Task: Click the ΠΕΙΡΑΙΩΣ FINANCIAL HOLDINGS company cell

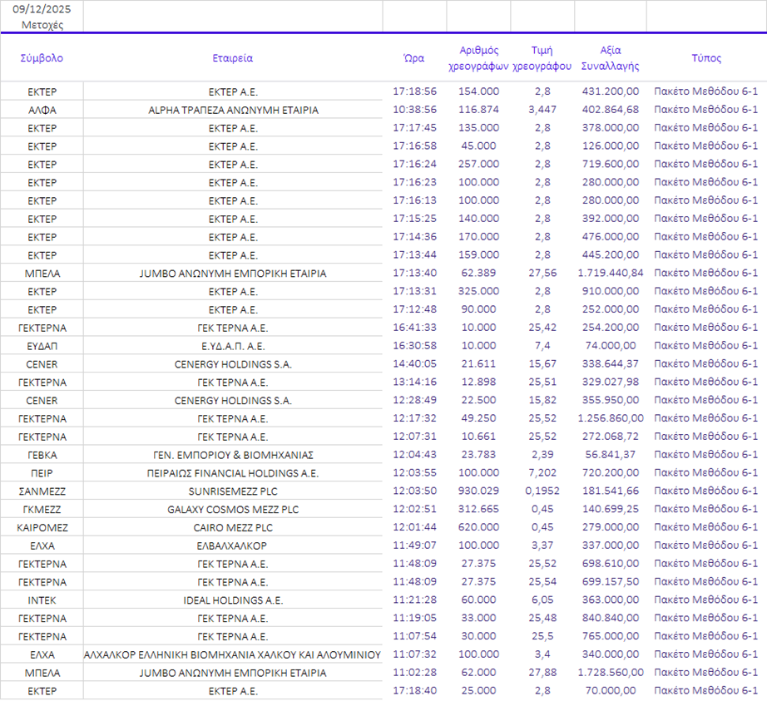Action: [233, 473]
